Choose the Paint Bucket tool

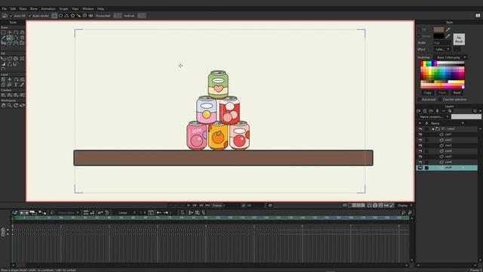click(x=16, y=59)
